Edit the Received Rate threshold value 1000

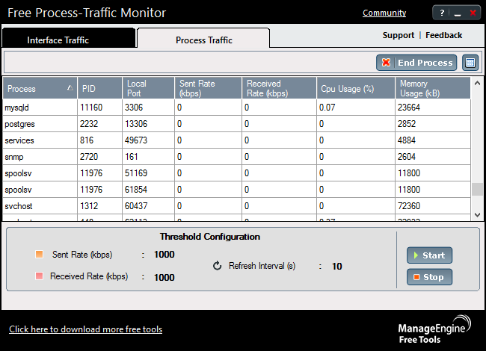point(164,277)
